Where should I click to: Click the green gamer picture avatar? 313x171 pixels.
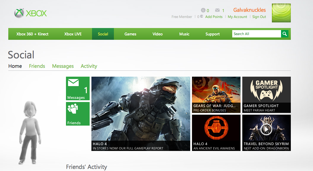(281, 13)
